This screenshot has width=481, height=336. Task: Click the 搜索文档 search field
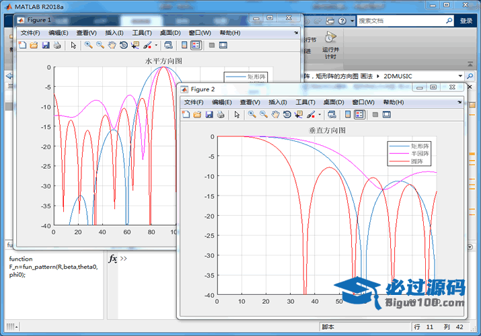[401, 21]
